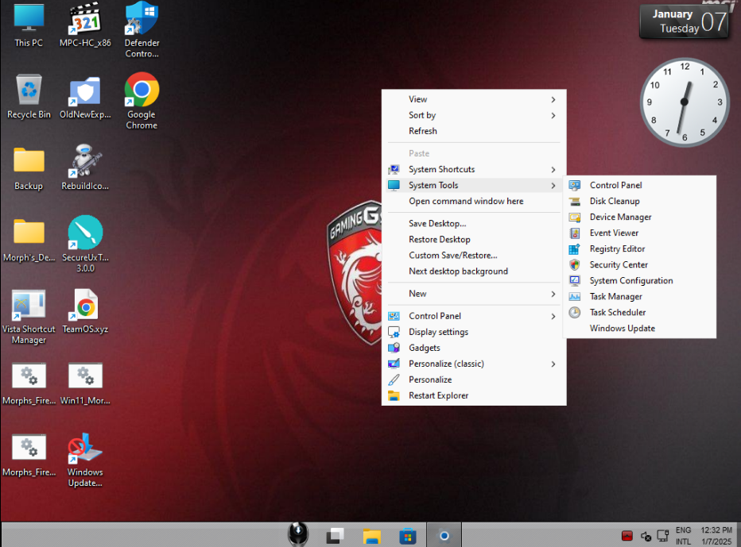Open Defender Control shortcut

(142, 29)
